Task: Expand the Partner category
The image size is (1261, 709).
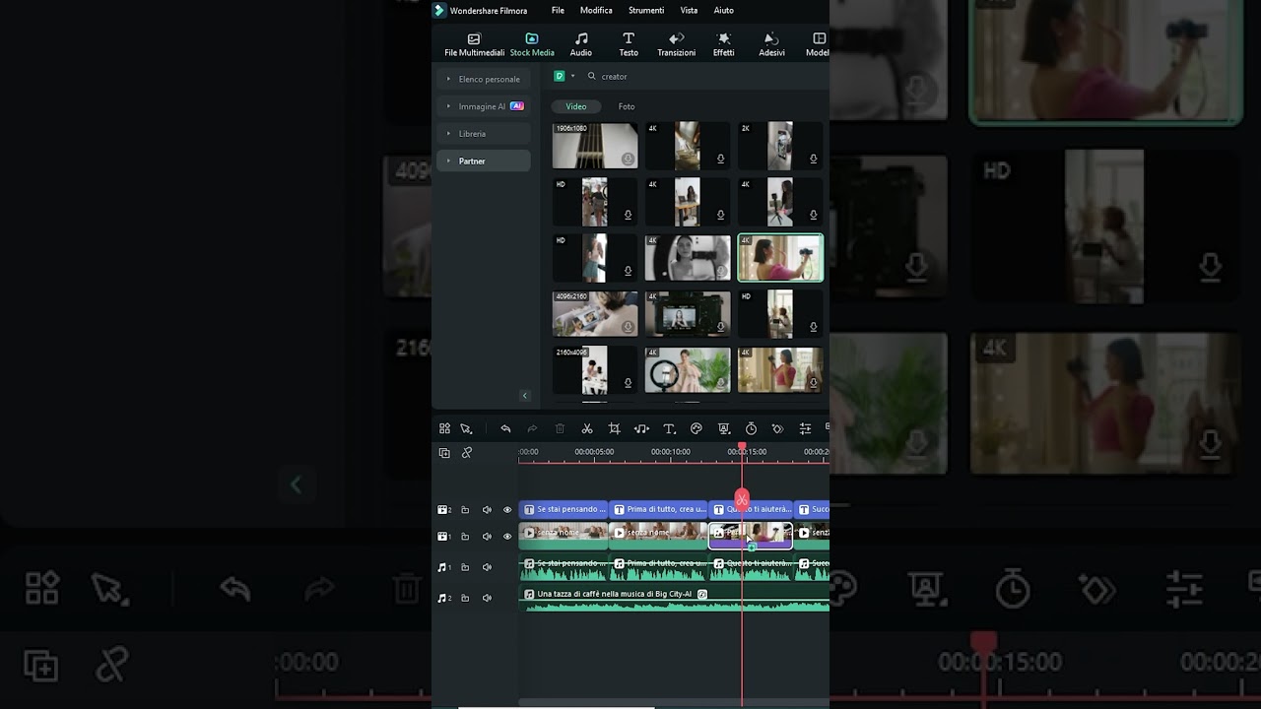Action: click(484, 161)
